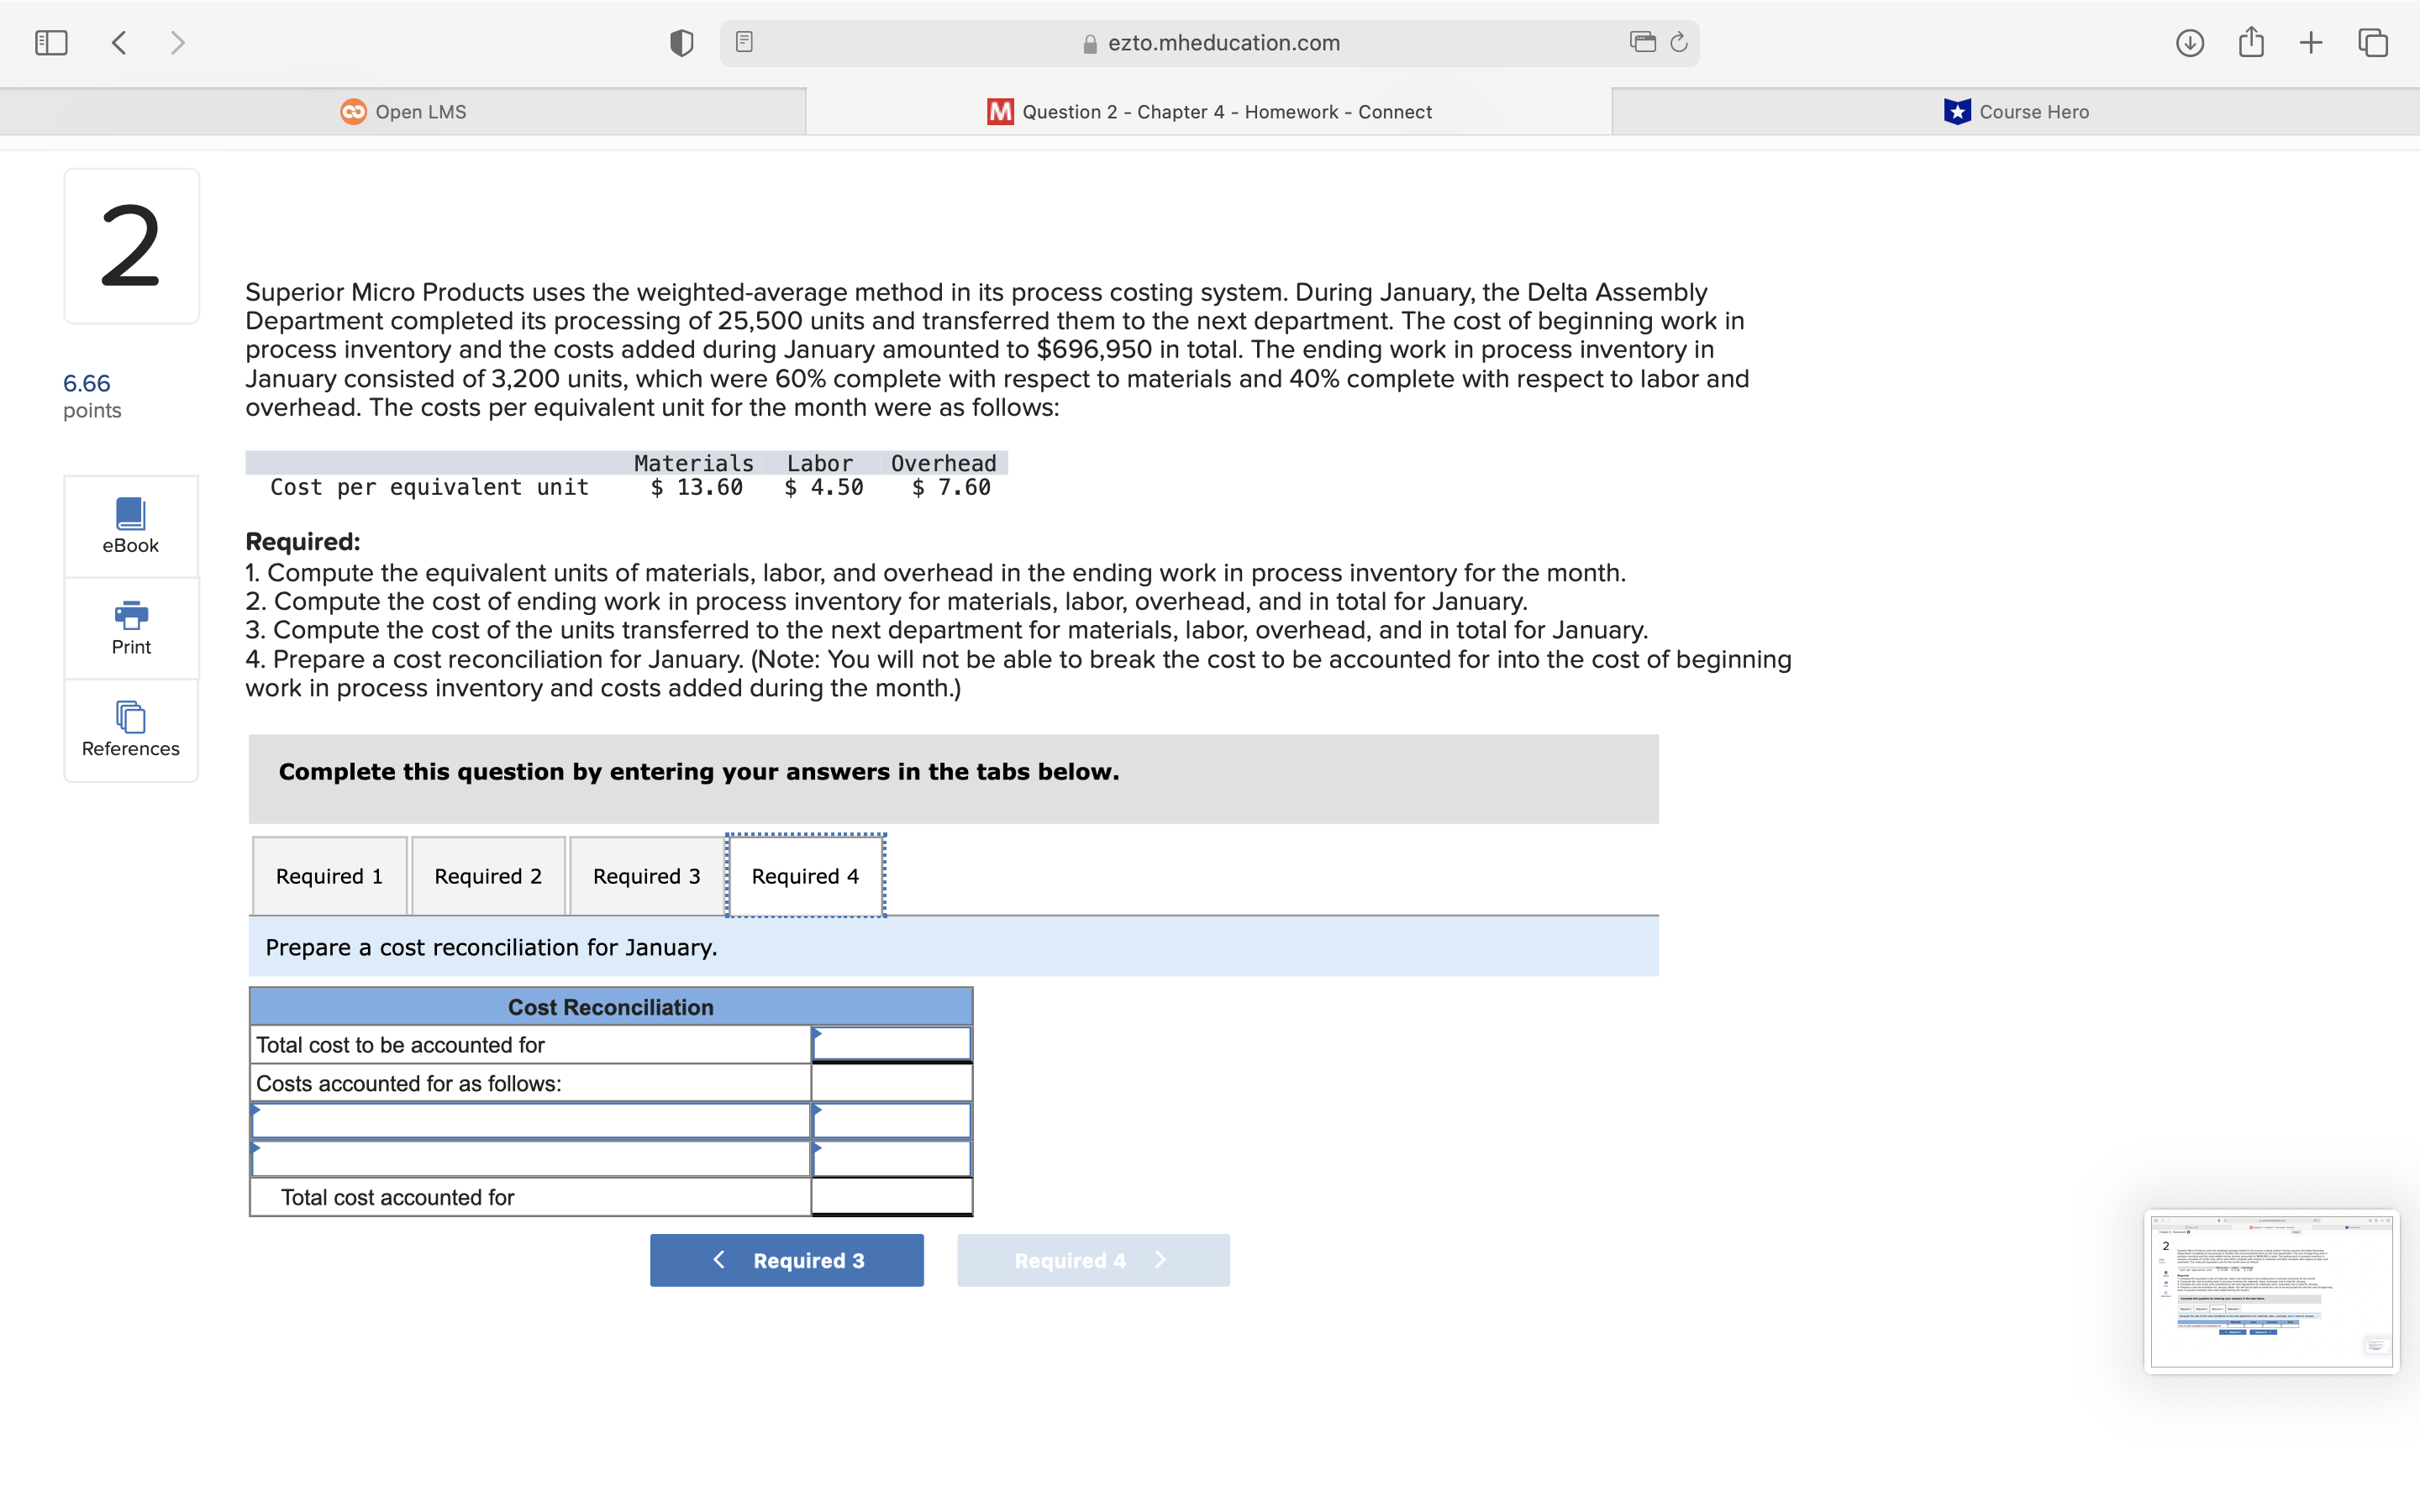Click the screenshot preview thumbnail

2271,1291
